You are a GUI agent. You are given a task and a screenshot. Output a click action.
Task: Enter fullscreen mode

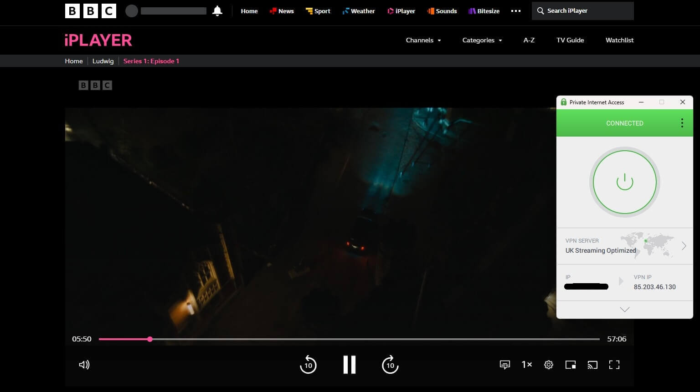click(614, 365)
